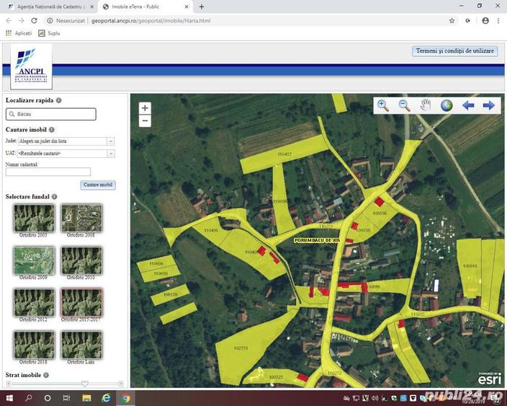Open Internet Explorer from the taskbar
This screenshot has height=406, width=507.
coord(106,398)
